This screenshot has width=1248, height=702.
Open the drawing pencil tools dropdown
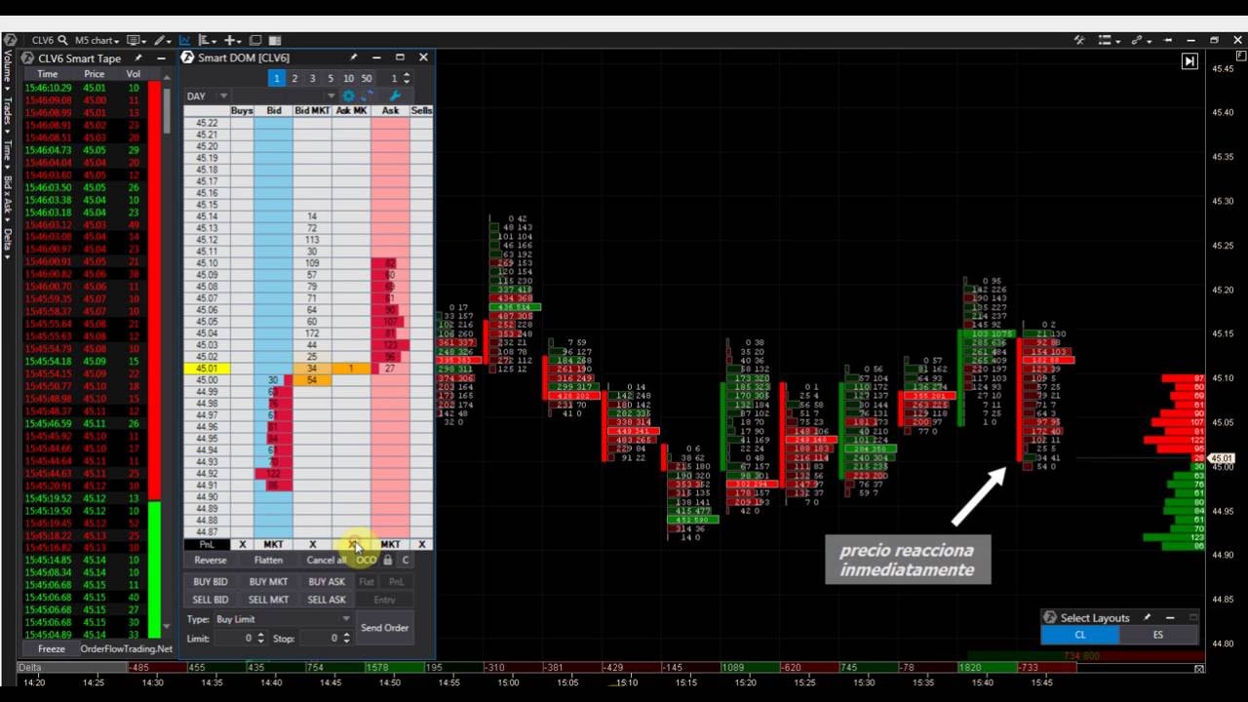[163, 40]
